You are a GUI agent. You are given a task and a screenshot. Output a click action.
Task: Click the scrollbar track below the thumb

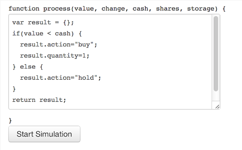pos(216,96)
